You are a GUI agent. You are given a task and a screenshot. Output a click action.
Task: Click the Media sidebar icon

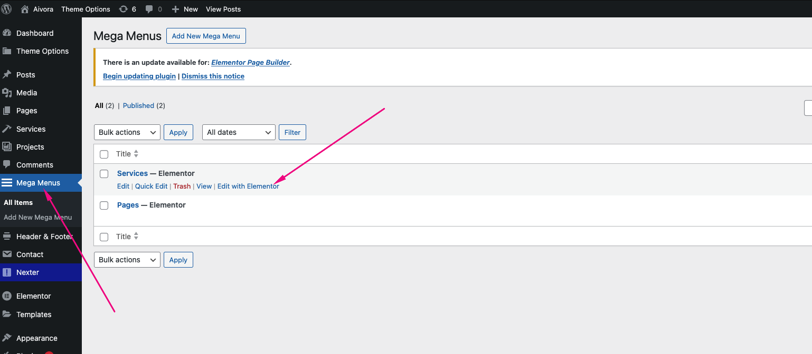click(x=7, y=93)
